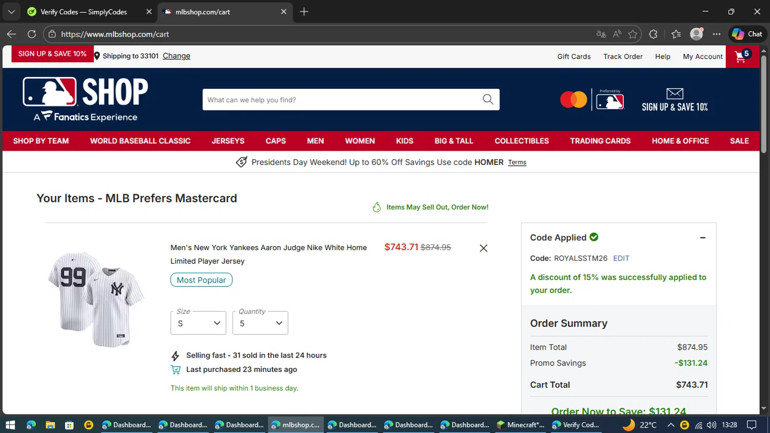Image resolution: width=770 pixels, height=433 pixels.
Task: Open WORLD BASEBALL CLASSIC menu
Action: (x=140, y=141)
